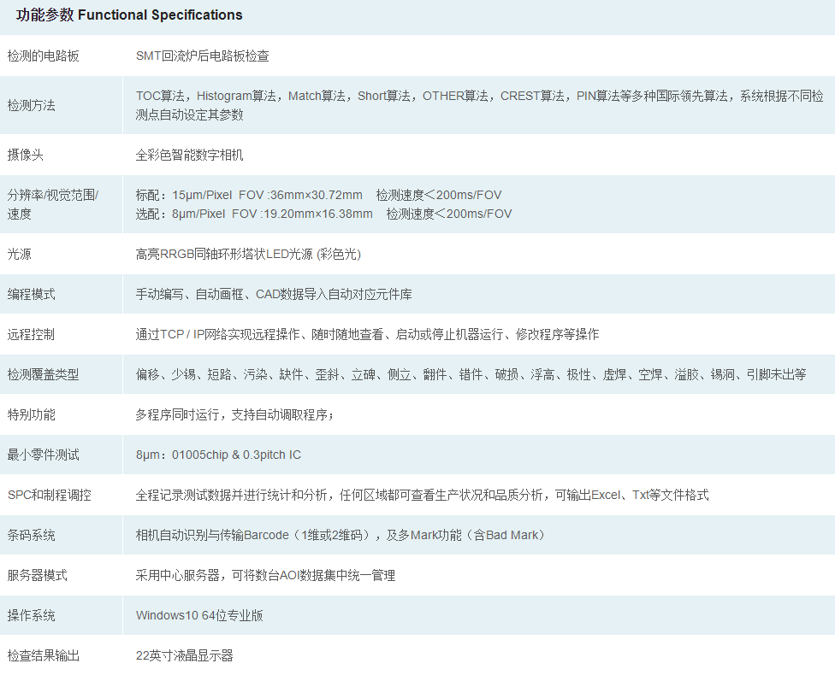Click 手动编写、自动画框 programming mode value
The height and width of the screenshot is (675, 835).
274,294
